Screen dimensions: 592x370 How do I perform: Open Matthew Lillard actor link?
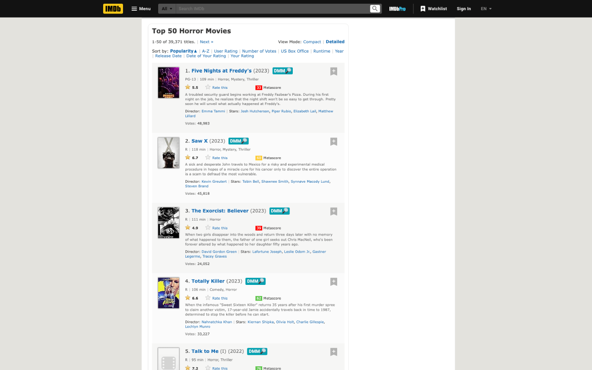click(x=259, y=113)
